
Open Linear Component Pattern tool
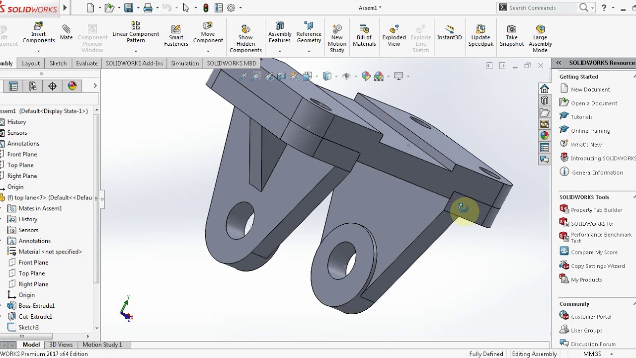click(x=136, y=32)
